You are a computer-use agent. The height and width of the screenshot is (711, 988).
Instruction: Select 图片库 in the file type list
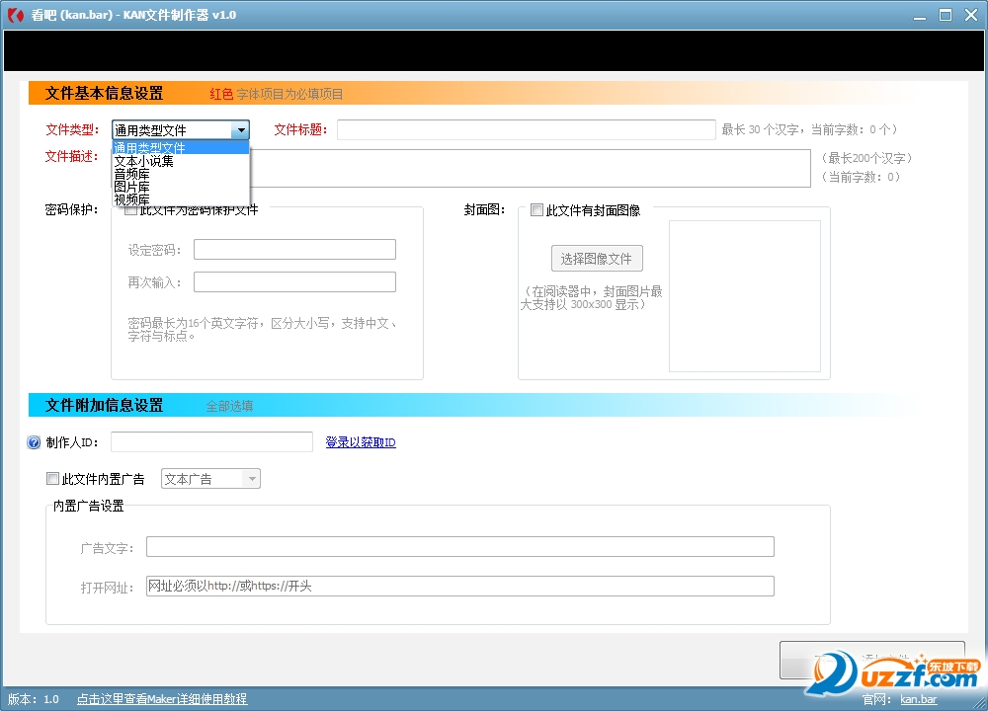click(181, 187)
